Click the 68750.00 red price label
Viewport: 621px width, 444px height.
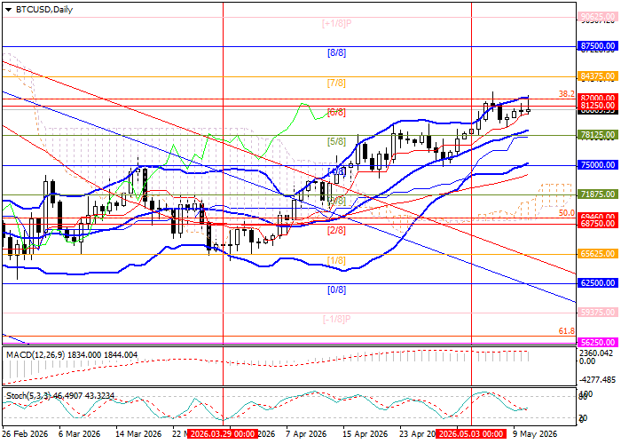point(598,224)
